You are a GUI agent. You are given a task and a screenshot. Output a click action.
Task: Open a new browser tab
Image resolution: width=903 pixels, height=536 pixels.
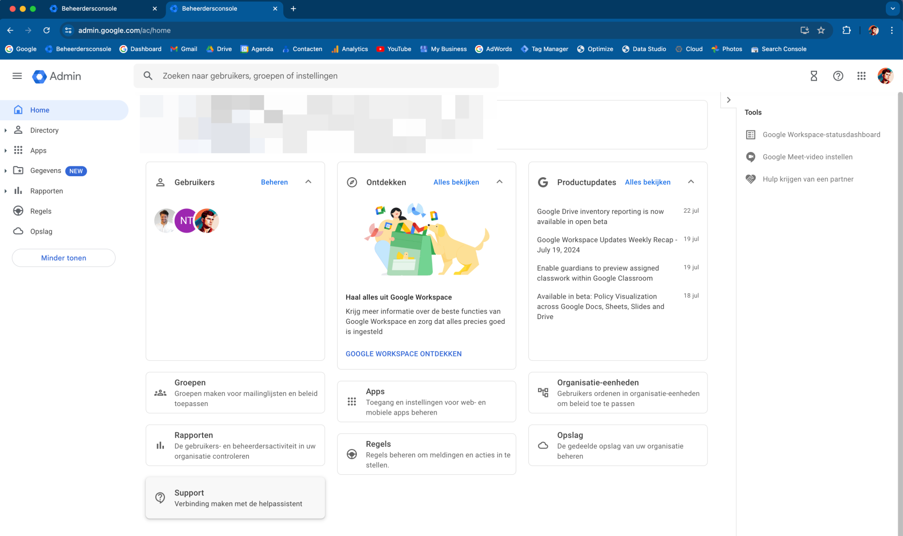pyautogui.click(x=293, y=9)
